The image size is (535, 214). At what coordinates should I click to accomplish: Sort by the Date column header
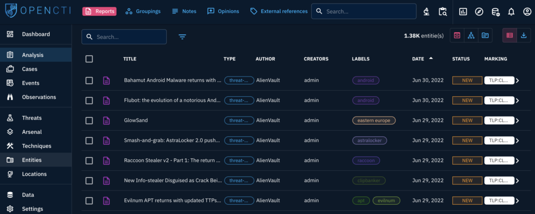point(418,59)
